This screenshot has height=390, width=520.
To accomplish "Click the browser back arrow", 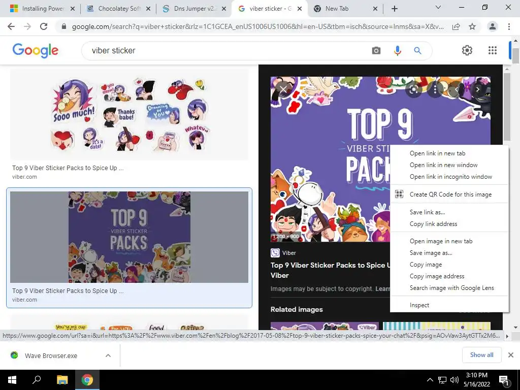I will click(x=11, y=26).
